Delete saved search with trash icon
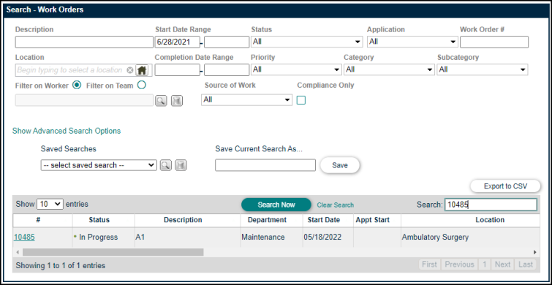The height and width of the screenshot is (285, 552). point(181,165)
